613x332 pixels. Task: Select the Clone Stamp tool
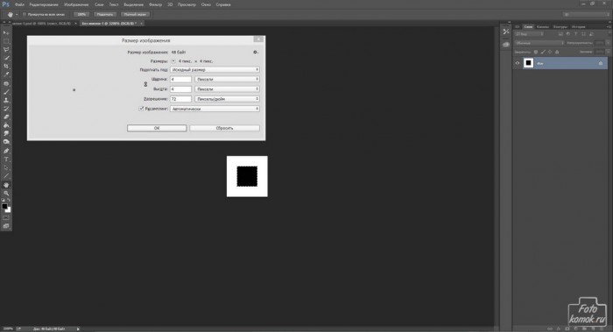[x=6, y=100]
